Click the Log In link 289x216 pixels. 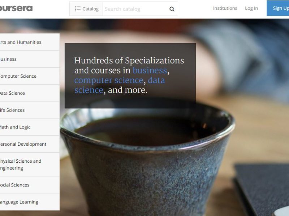coord(251,8)
